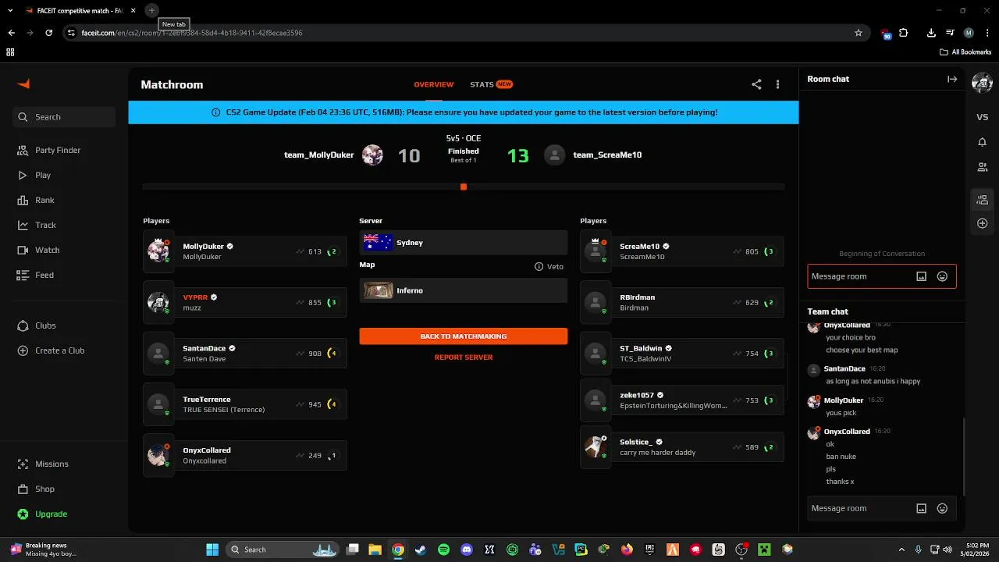Open the Search field in sidebar
Image resolution: width=999 pixels, height=562 pixels.
point(64,117)
